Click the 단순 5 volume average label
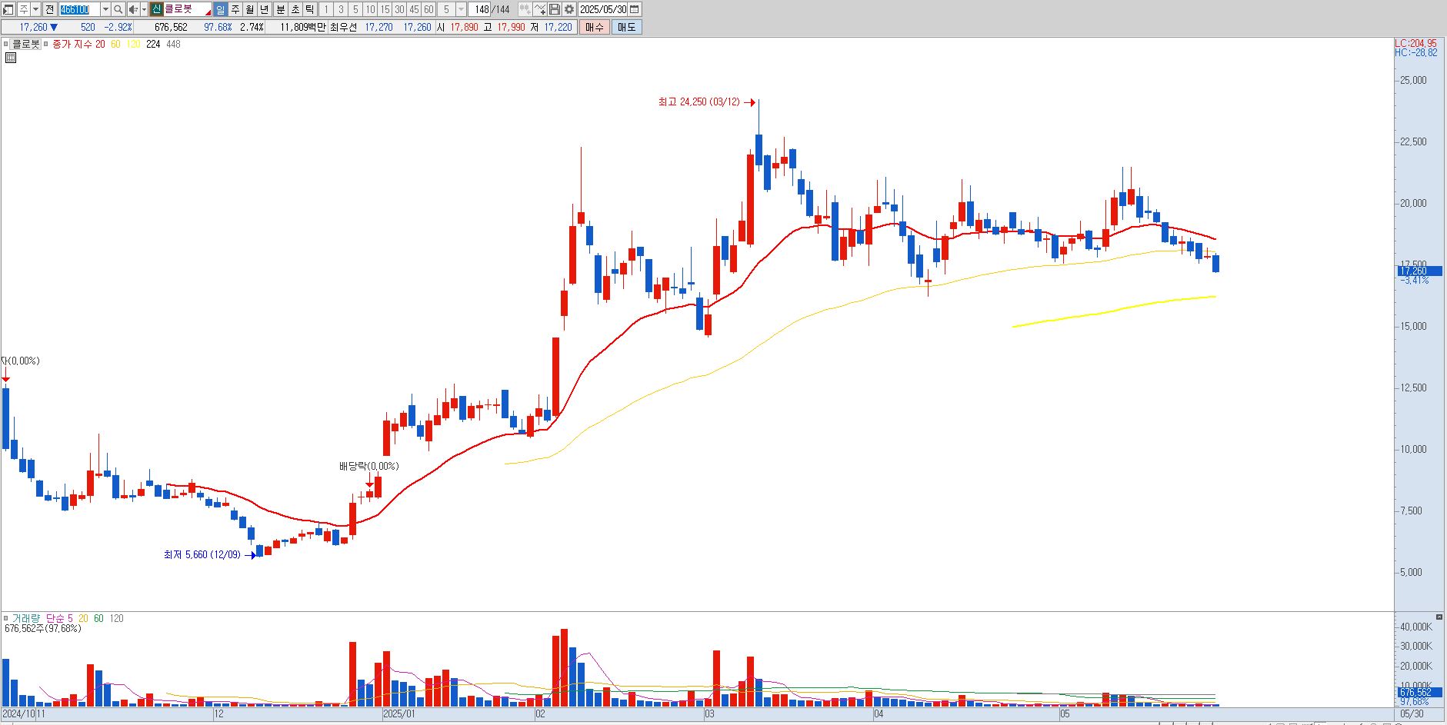Viewport: 1447px width, 725px height. click(59, 618)
